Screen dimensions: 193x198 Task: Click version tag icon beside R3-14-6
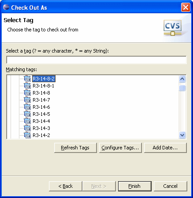pyautogui.click(x=27, y=107)
